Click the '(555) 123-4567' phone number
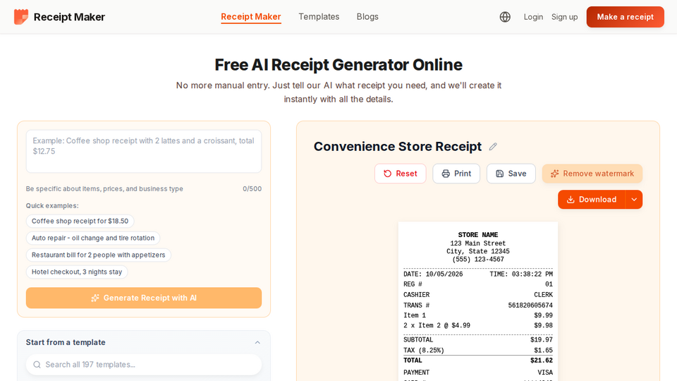 pos(478,260)
